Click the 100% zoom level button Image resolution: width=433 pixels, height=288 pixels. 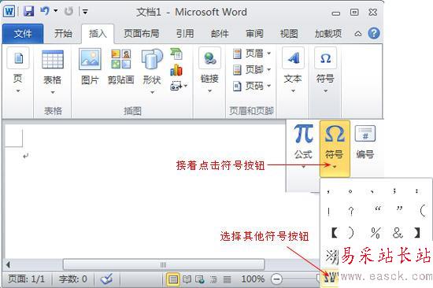[x=253, y=279]
